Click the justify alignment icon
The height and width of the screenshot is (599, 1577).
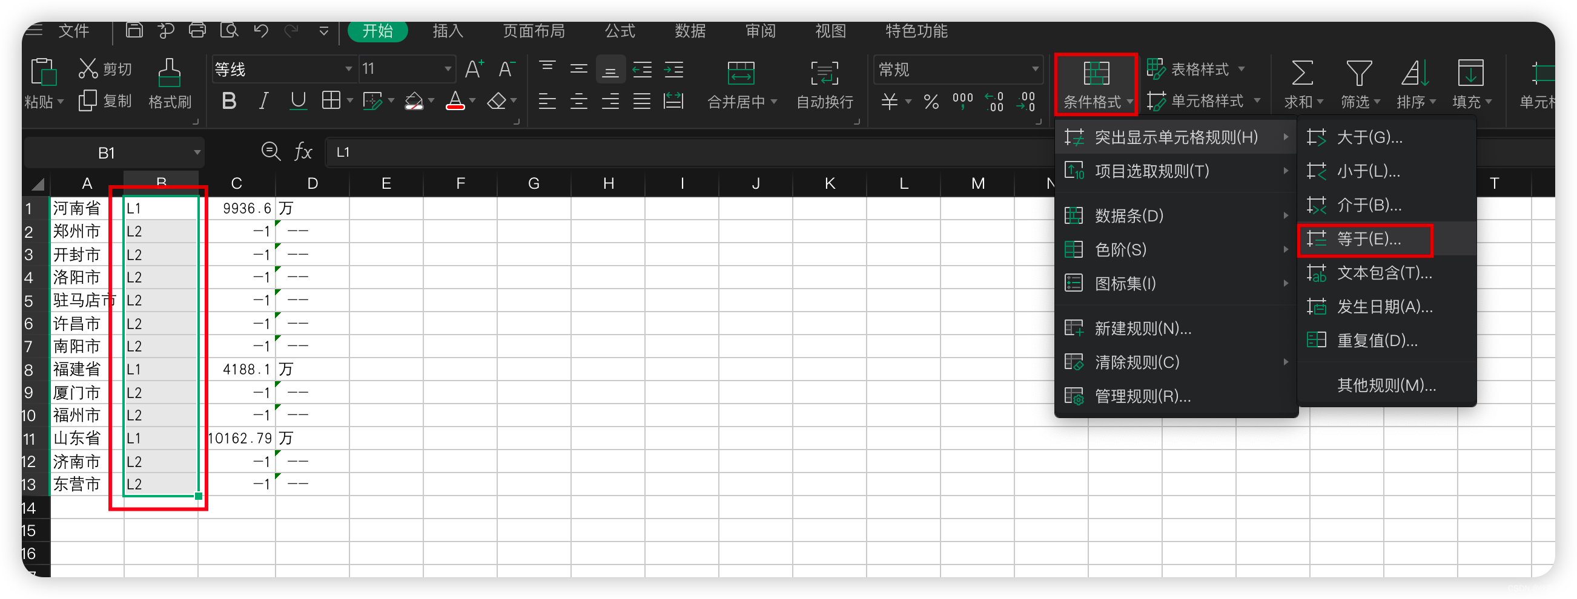tap(641, 101)
